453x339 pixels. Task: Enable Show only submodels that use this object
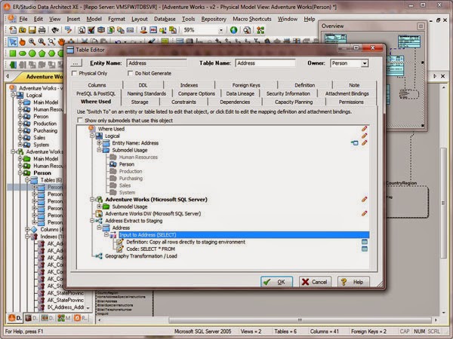coord(80,121)
